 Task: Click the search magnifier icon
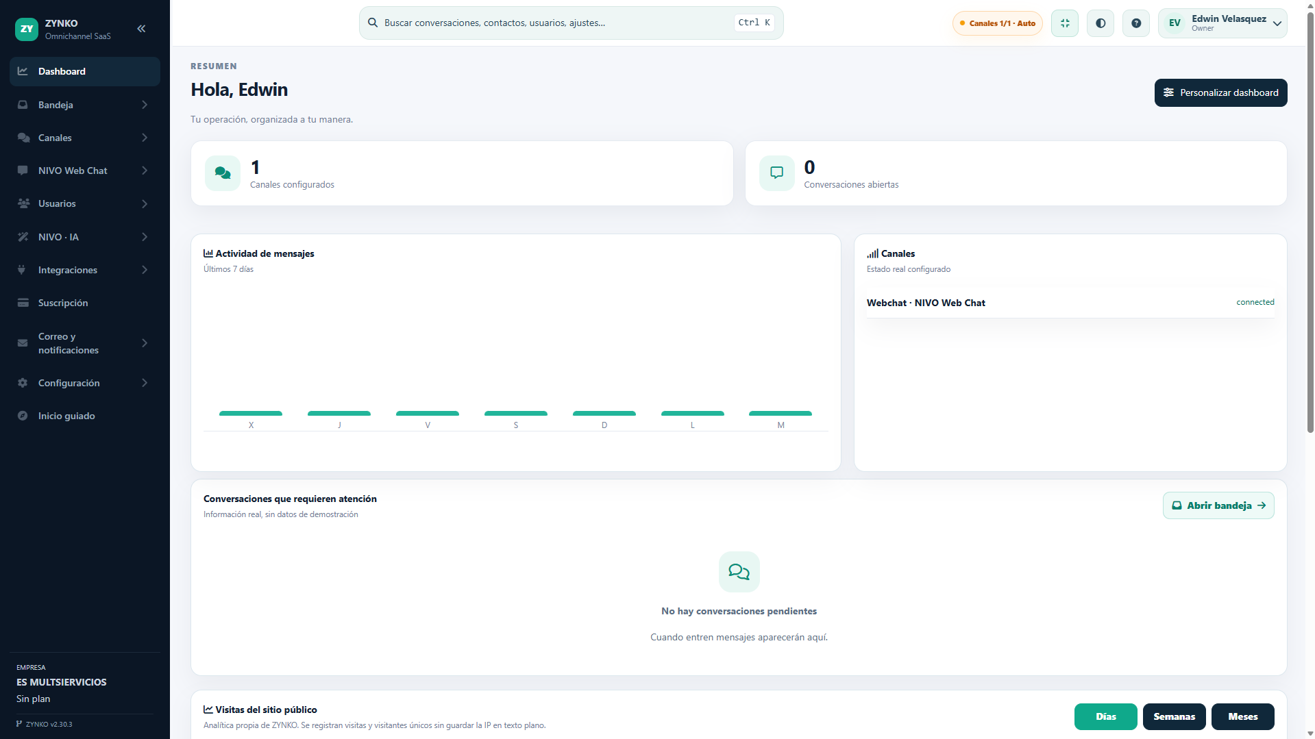[x=373, y=23]
